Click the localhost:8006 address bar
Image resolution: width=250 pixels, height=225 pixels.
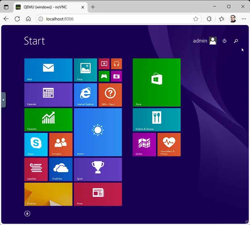coord(119,19)
